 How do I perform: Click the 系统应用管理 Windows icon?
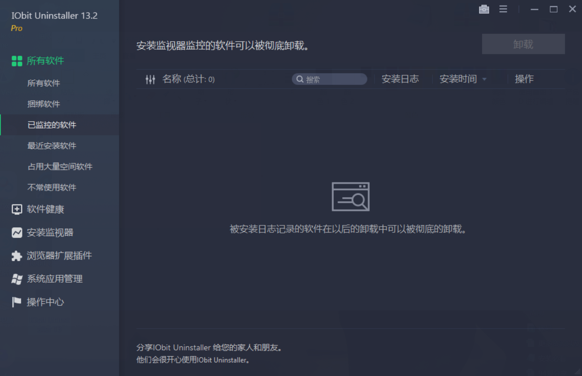[x=17, y=279]
